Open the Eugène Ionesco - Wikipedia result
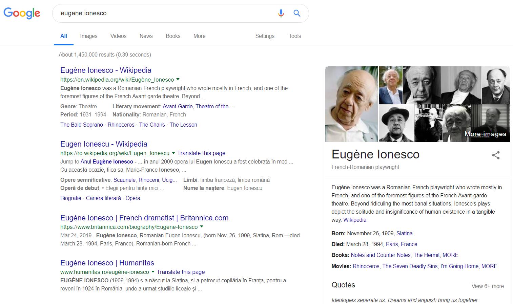 tap(106, 70)
